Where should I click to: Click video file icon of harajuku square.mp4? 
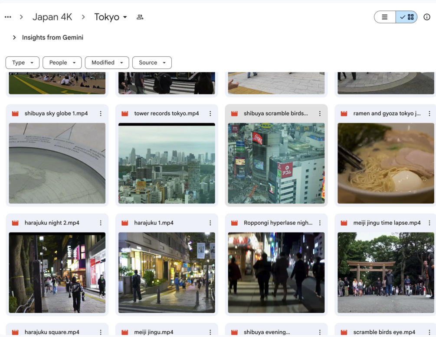pos(15,332)
